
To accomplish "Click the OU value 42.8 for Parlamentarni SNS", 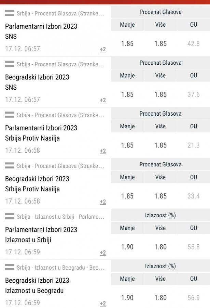I will tap(194, 43).
